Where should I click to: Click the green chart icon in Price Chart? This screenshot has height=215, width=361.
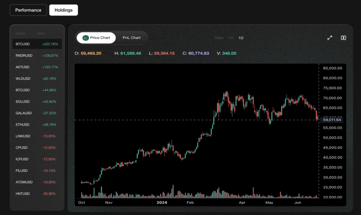point(86,38)
